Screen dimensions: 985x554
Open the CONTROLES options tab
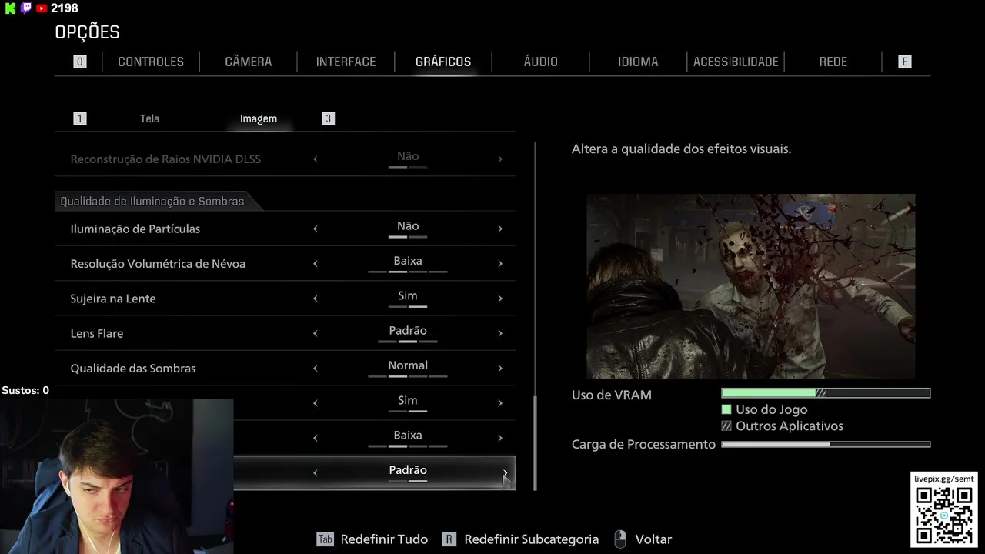click(151, 62)
